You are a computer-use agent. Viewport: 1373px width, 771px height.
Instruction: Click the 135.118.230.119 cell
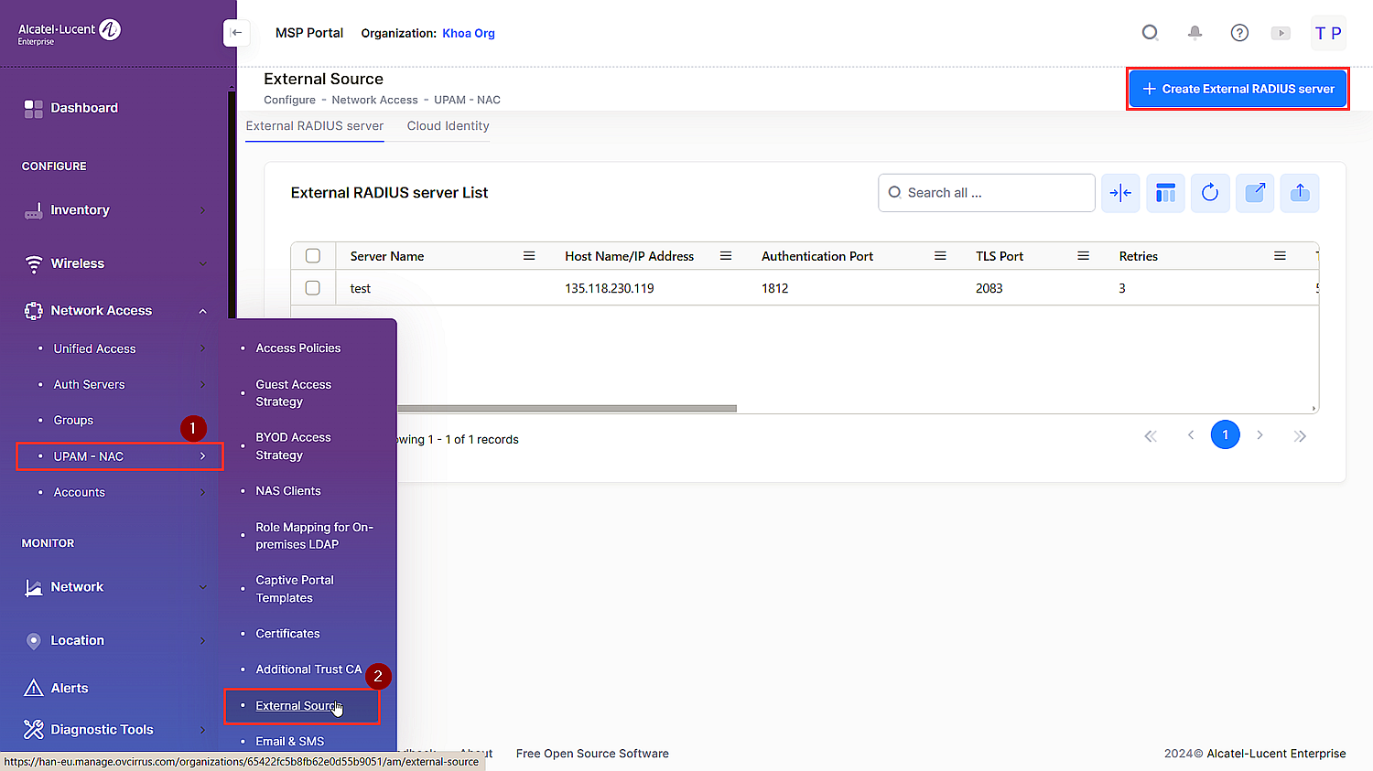coord(610,288)
